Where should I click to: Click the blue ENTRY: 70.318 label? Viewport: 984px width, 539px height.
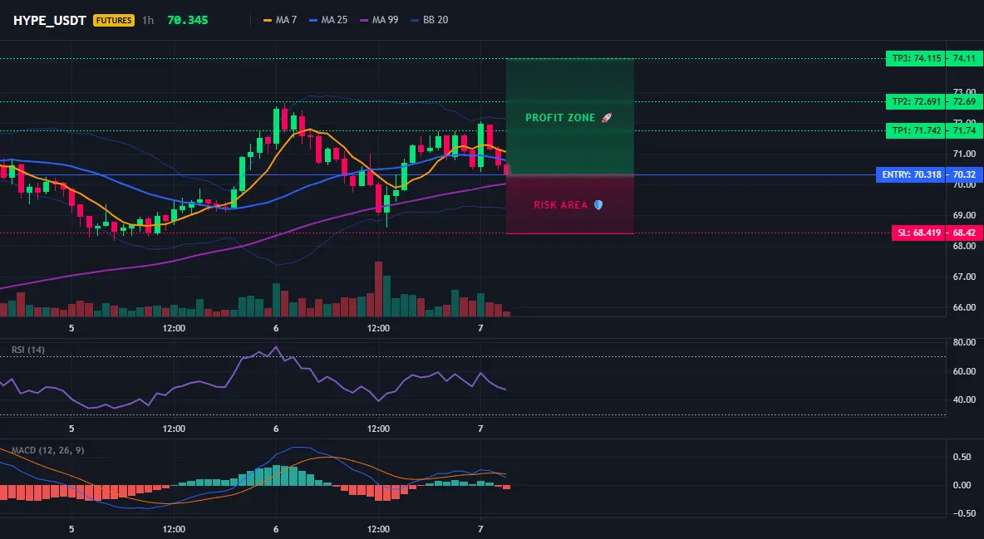coord(911,174)
